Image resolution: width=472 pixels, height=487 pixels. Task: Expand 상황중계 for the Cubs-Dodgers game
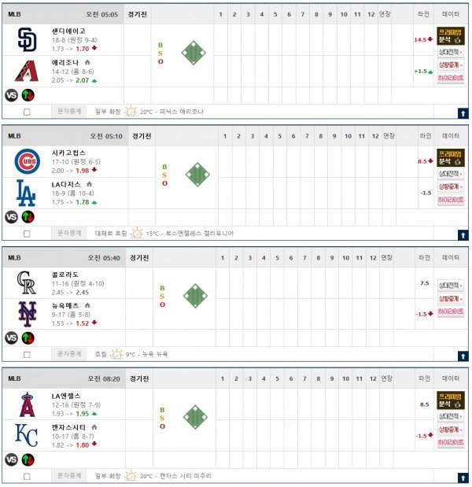point(451,186)
